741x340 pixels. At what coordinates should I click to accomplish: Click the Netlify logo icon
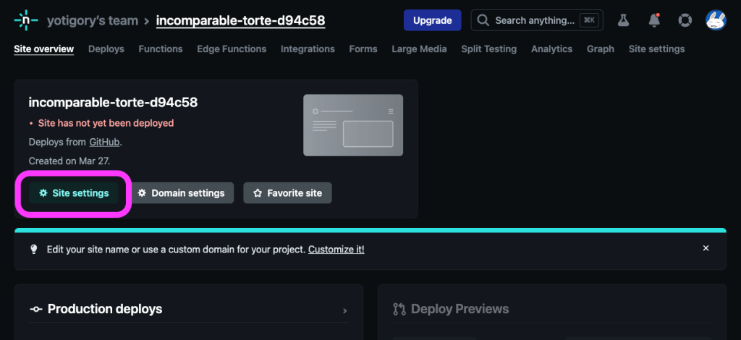pyautogui.click(x=26, y=21)
